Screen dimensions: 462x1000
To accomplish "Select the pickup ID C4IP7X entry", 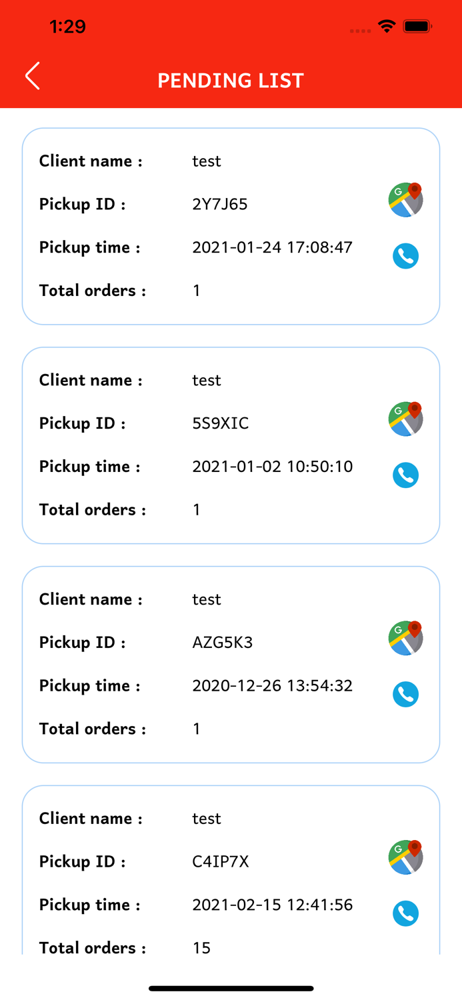I will point(221,861).
